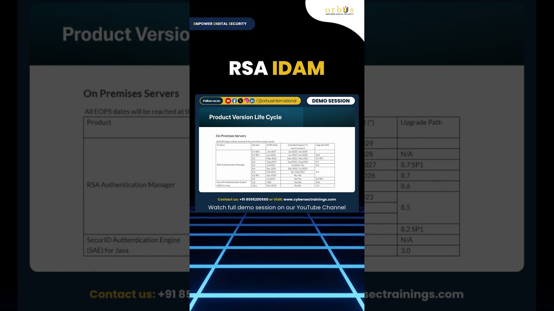Image resolution: width=554 pixels, height=311 pixels.
Task: Click the 'RSA IDAM' title
Action: pyautogui.click(x=277, y=68)
